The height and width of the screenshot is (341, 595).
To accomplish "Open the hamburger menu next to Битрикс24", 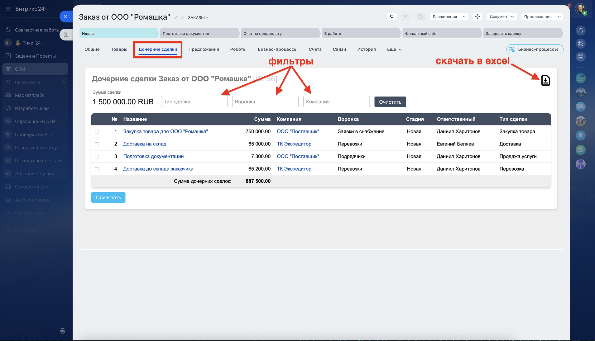I will 8,9.
